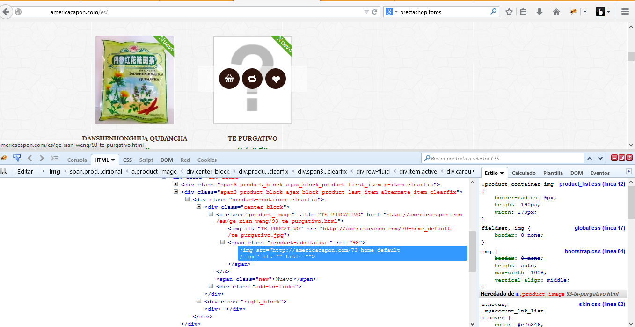Screen dimensions: 635x327
Task: Open global.css (línea 17) source link
Action: 599,228
